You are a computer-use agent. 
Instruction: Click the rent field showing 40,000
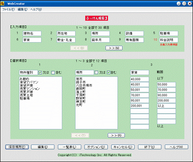click(140, 79)
